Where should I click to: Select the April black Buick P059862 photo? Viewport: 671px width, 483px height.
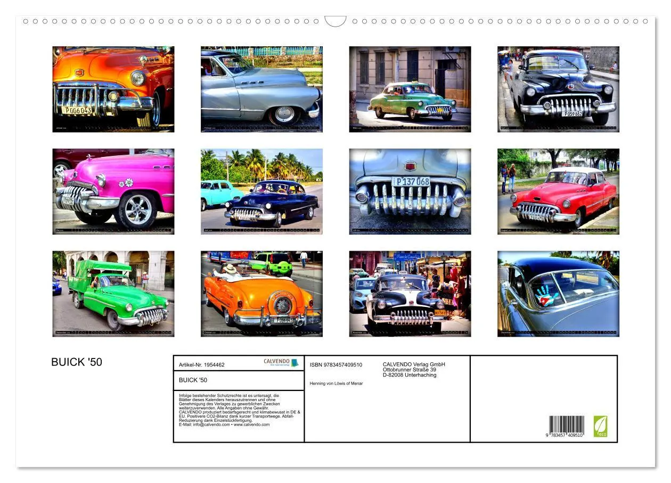[559, 89]
